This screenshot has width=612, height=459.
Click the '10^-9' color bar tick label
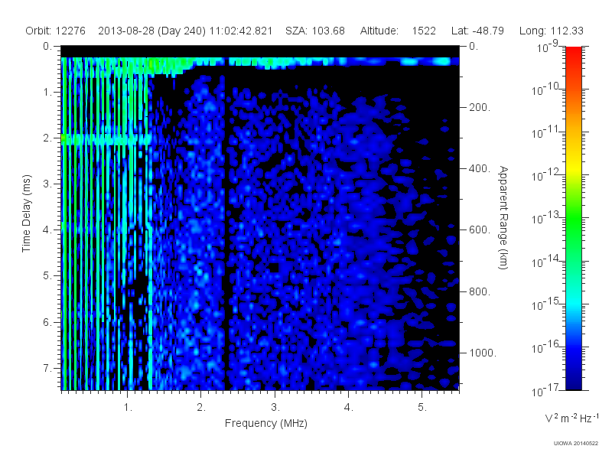[x=547, y=47]
